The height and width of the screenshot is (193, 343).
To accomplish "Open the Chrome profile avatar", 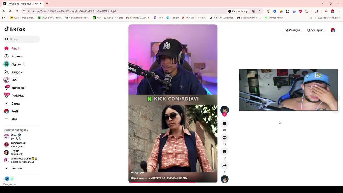I will 333,11.
